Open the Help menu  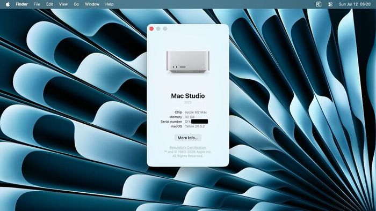110,4
